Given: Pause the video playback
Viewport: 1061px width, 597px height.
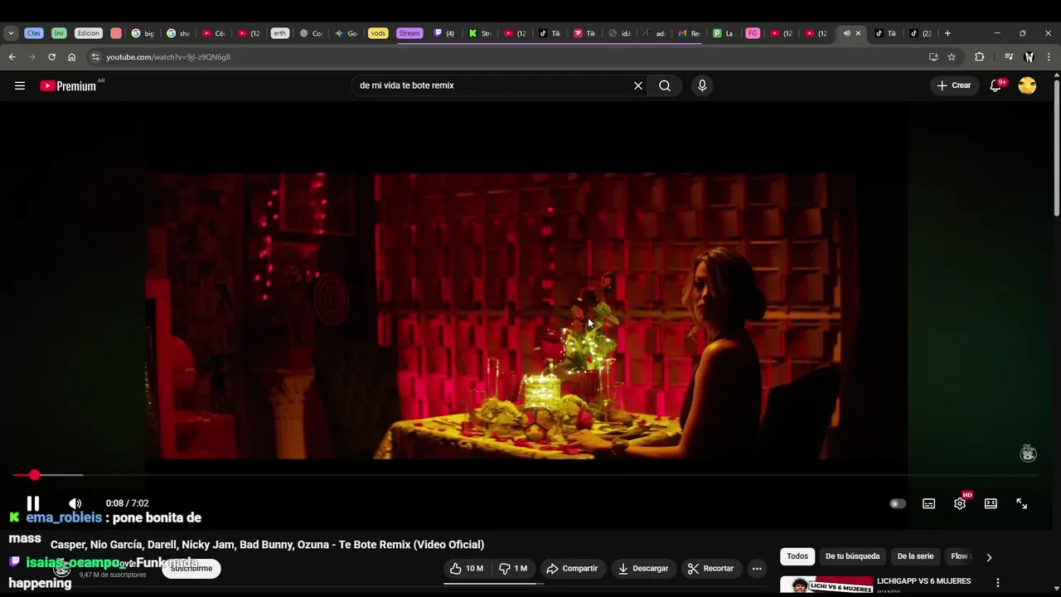Looking at the screenshot, I should point(33,503).
